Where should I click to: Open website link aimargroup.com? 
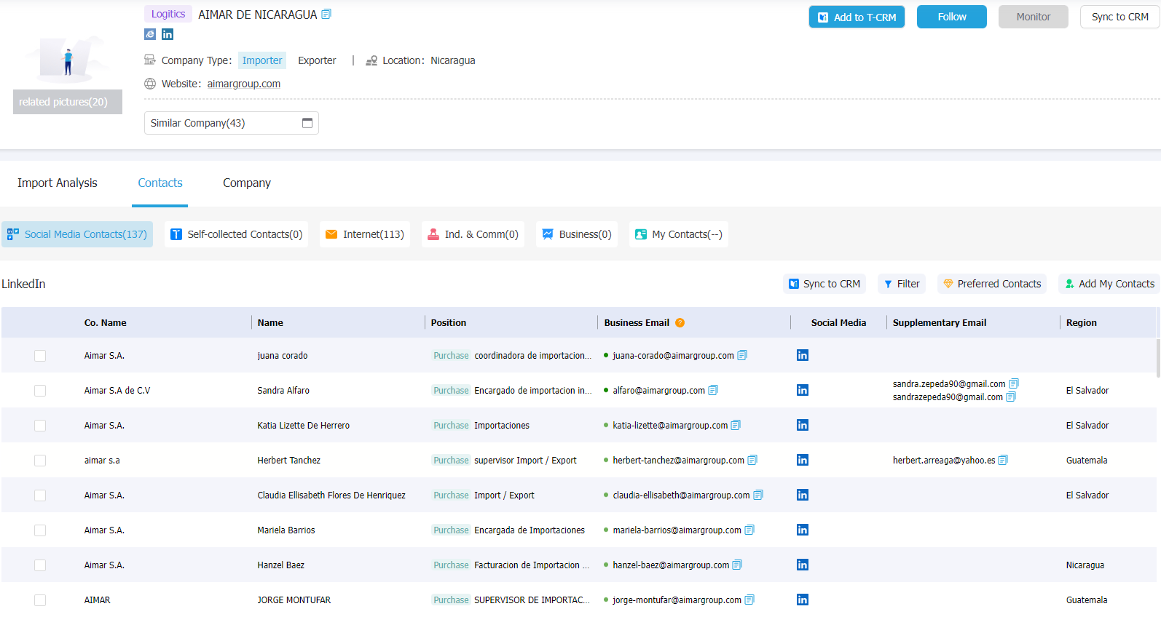[244, 84]
